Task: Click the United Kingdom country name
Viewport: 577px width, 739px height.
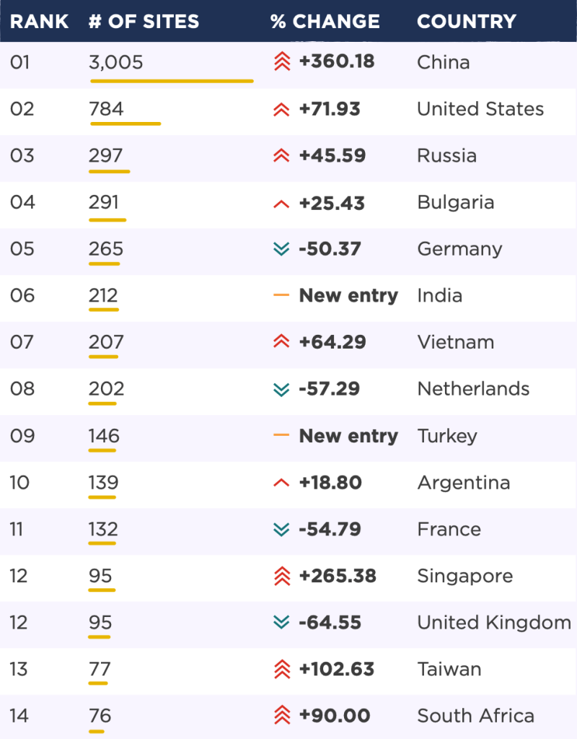Action: [494, 623]
